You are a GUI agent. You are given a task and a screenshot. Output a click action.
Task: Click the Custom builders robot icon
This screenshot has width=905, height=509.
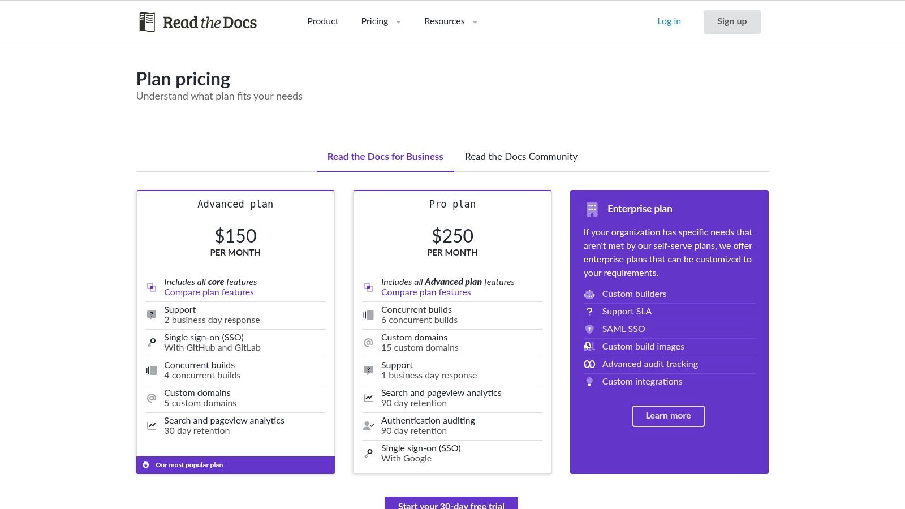pyautogui.click(x=589, y=294)
